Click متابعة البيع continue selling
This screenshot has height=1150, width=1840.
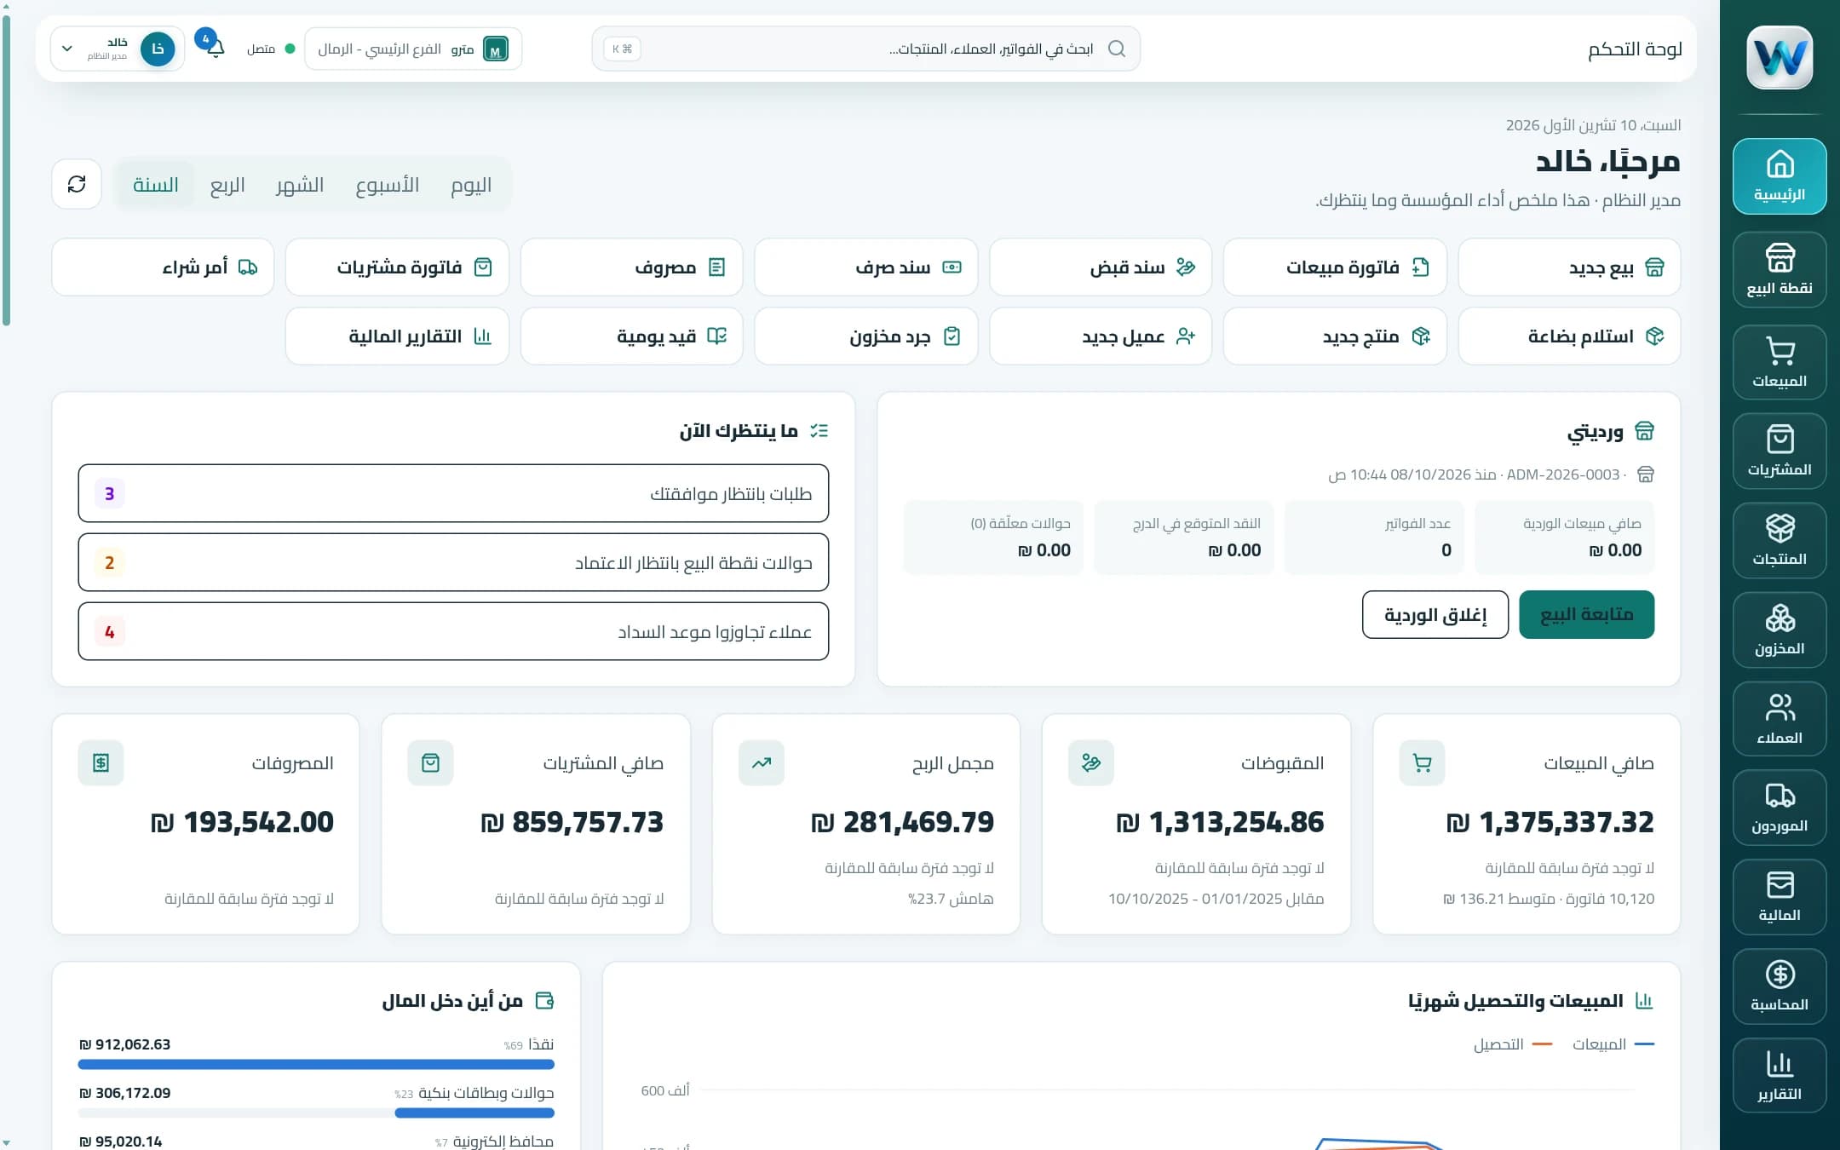pos(1586,614)
